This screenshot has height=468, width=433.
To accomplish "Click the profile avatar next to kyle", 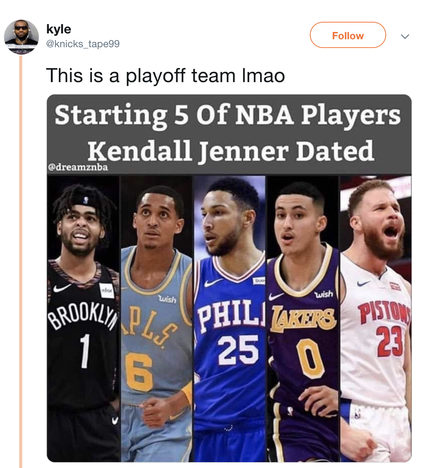I will click(21, 37).
